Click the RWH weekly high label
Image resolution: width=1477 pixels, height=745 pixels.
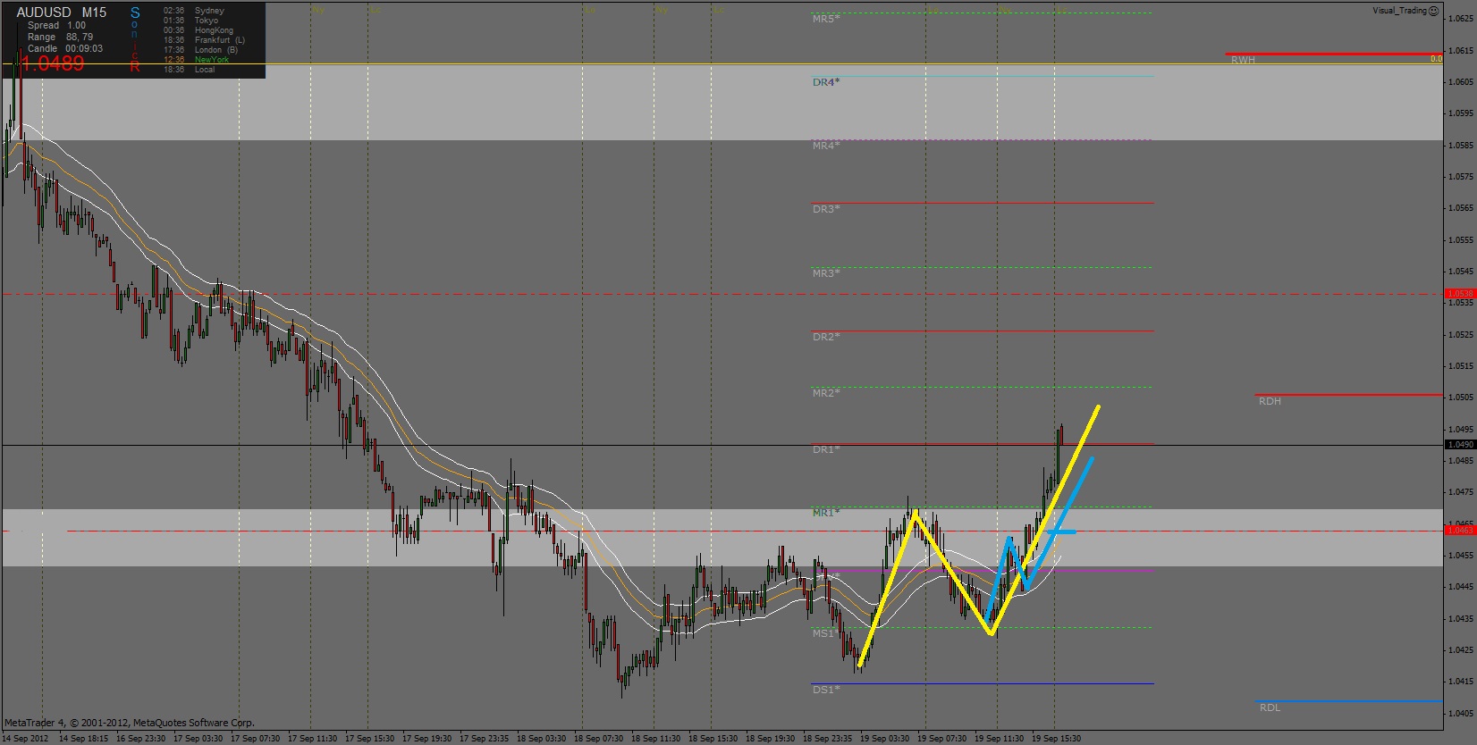pyautogui.click(x=1243, y=60)
